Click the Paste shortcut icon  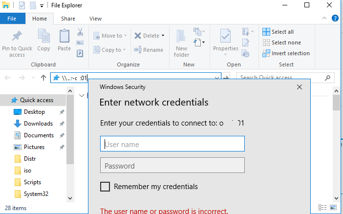(80, 53)
